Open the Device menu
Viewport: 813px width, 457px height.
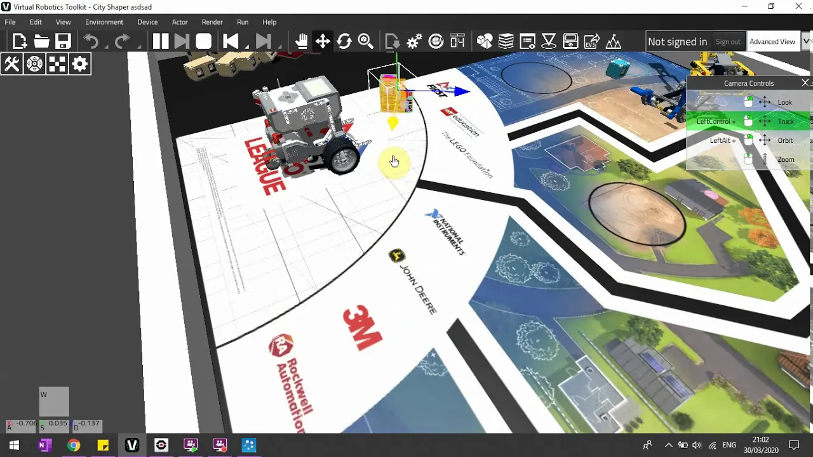147,22
